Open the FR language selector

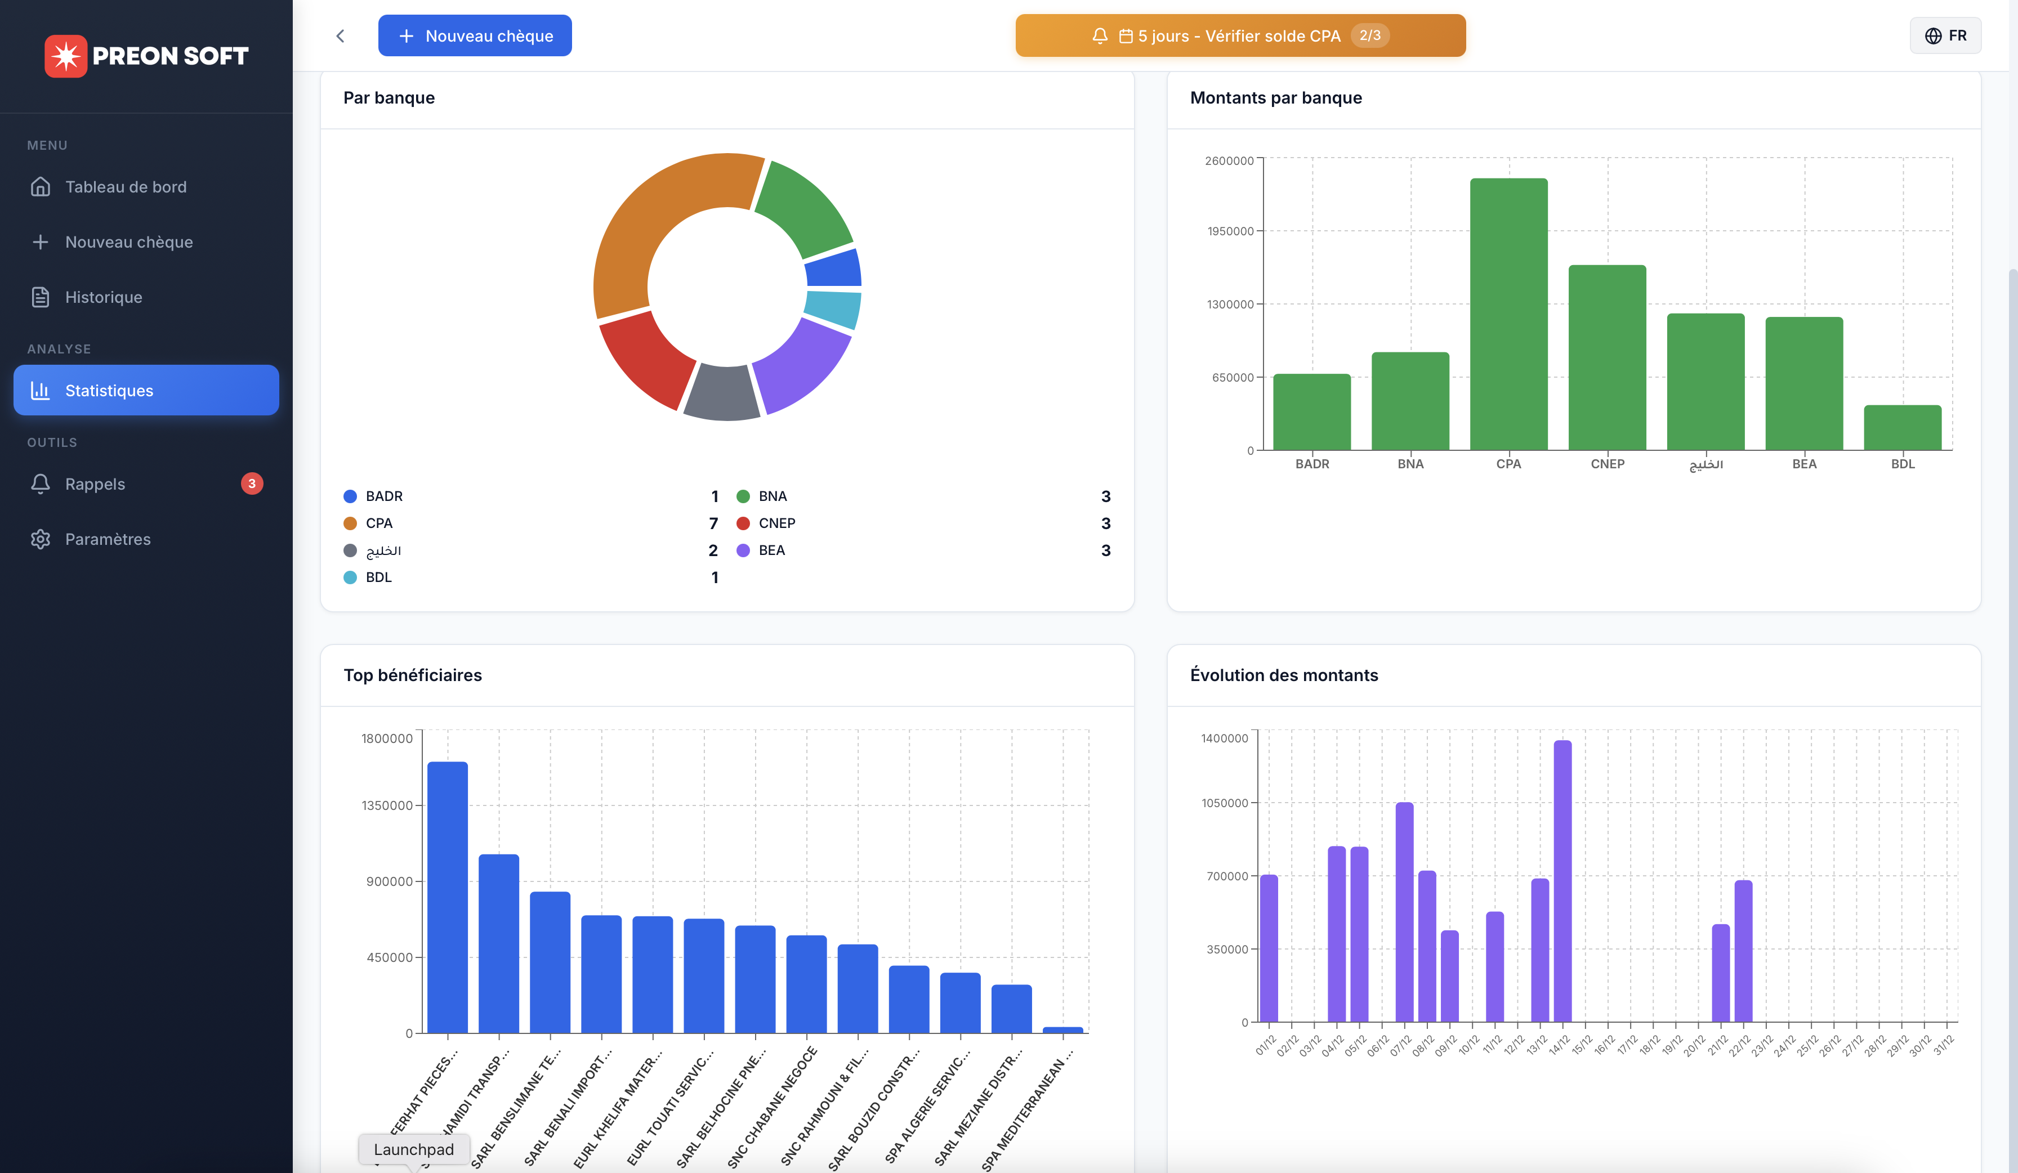click(x=1945, y=36)
